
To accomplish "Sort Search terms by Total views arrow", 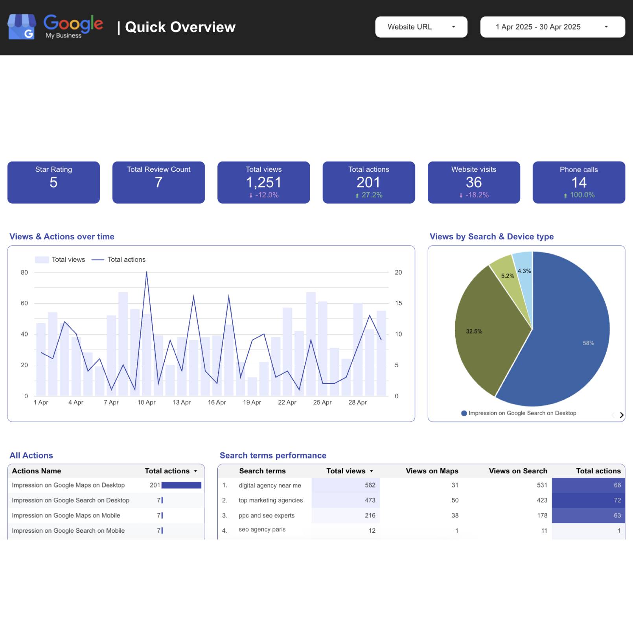I will click(x=371, y=471).
